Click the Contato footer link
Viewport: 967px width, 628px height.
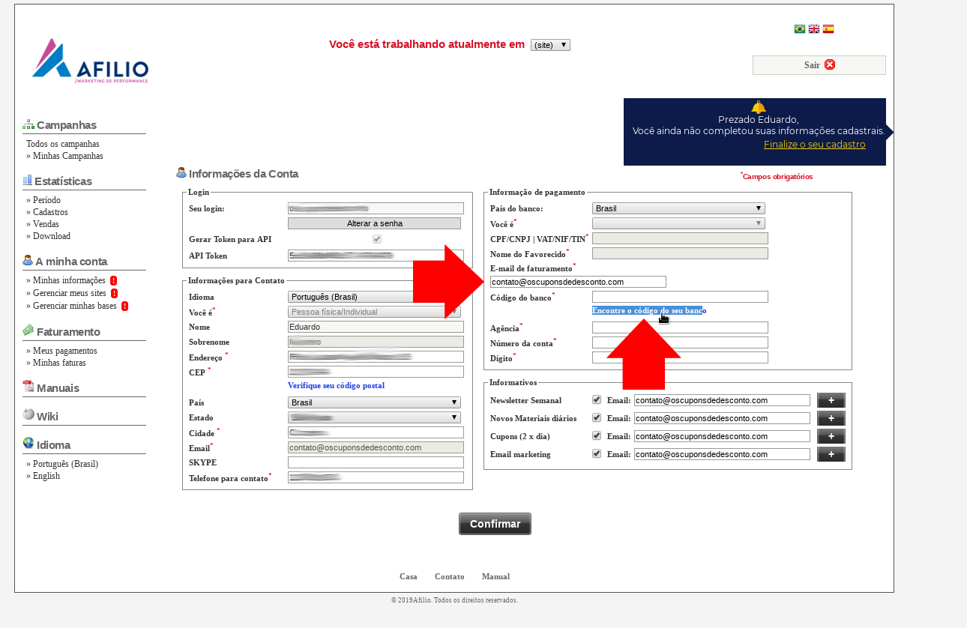coord(450,576)
